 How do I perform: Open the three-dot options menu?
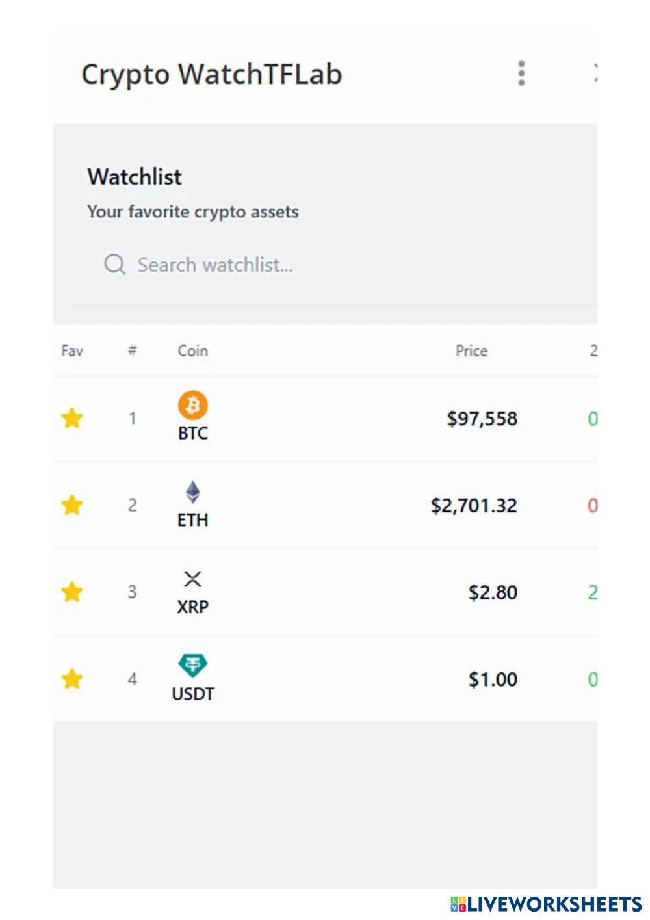[x=521, y=73]
